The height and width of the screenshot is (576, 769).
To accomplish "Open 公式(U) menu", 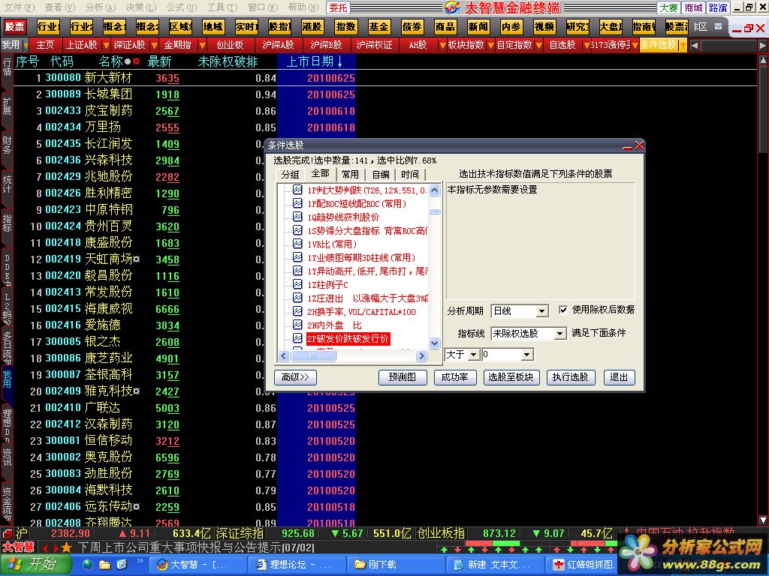I will click(x=182, y=7).
